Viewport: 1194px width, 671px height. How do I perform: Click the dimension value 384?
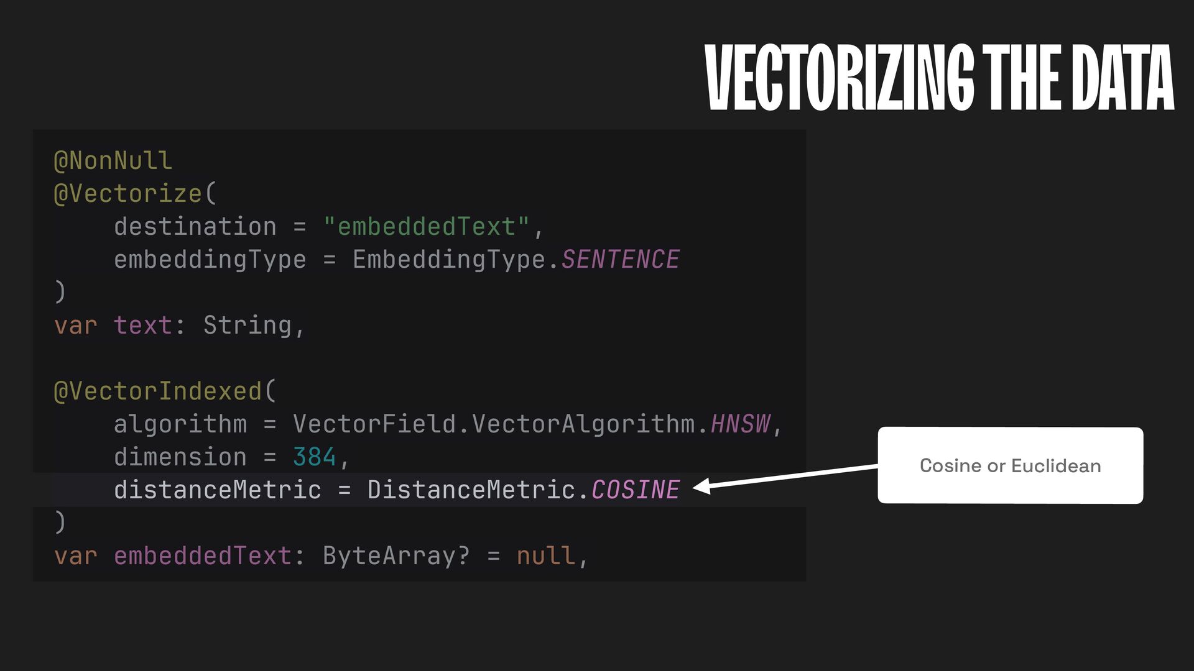(314, 457)
